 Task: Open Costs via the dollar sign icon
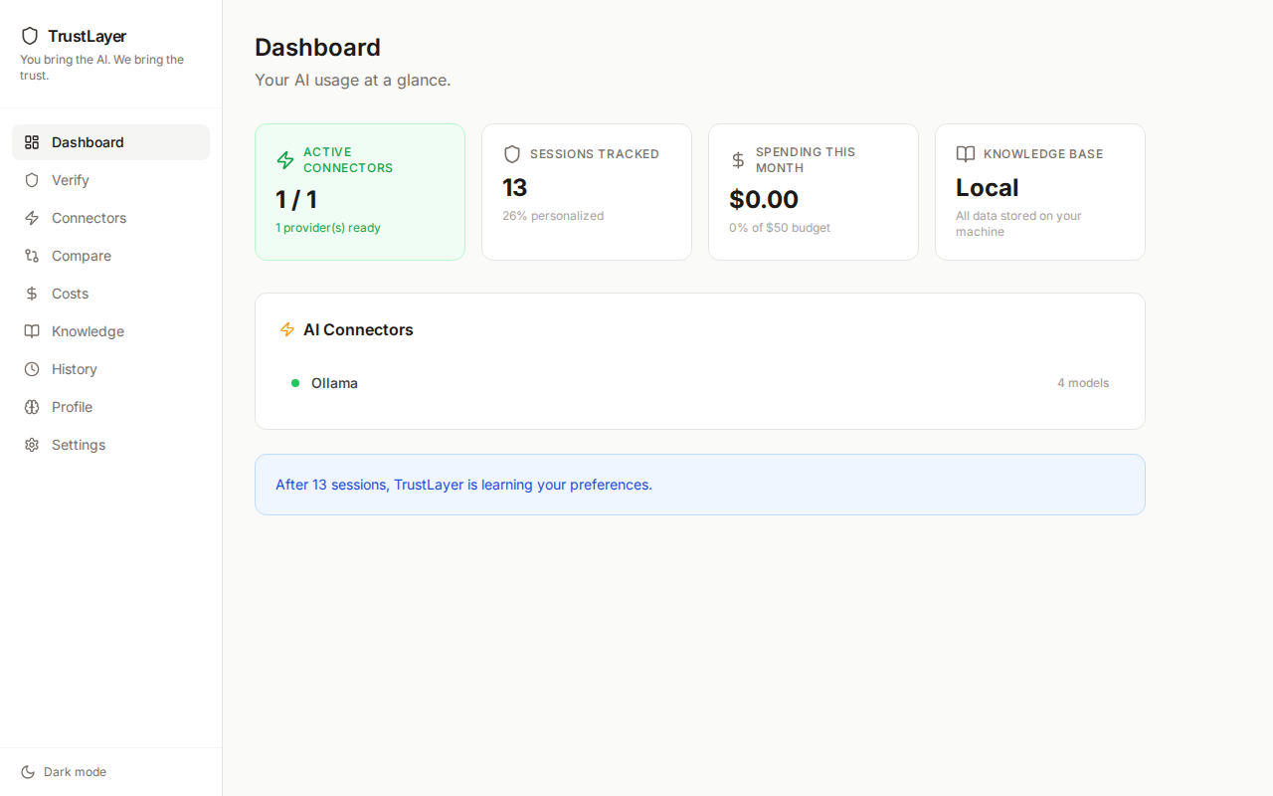click(31, 294)
